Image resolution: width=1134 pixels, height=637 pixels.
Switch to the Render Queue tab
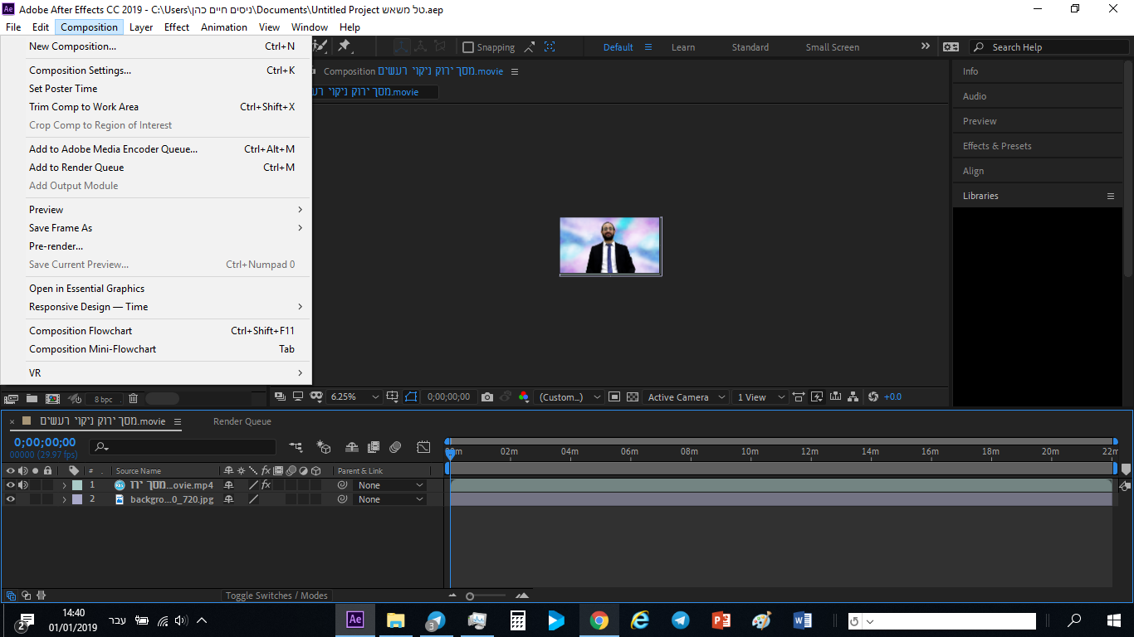(x=242, y=421)
